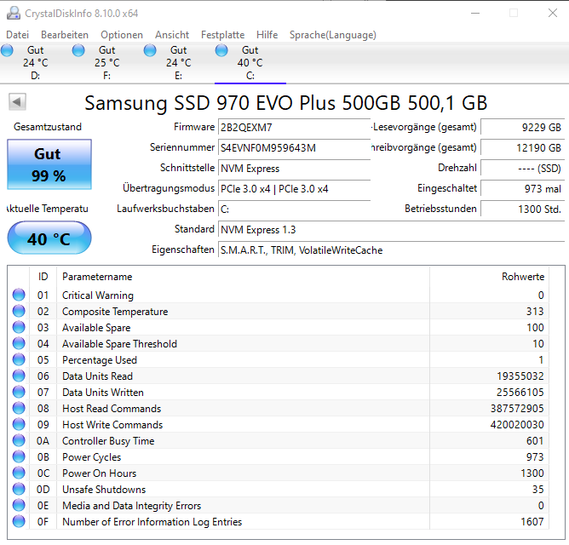This screenshot has height=545, width=569.
Task: Click the previous disk arrow button
Action: pos(17,101)
